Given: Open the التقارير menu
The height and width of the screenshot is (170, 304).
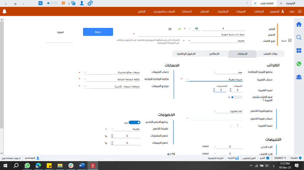Looking at the screenshot, I should (x=142, y=11).
